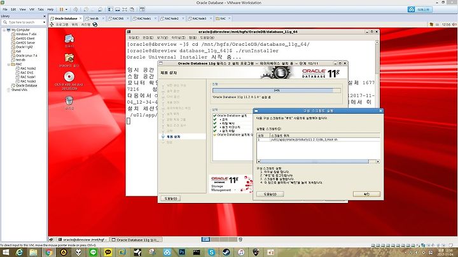Select CentOS Client in library
The height and width of the screenshot is (257, 458).
coord(25,39)
